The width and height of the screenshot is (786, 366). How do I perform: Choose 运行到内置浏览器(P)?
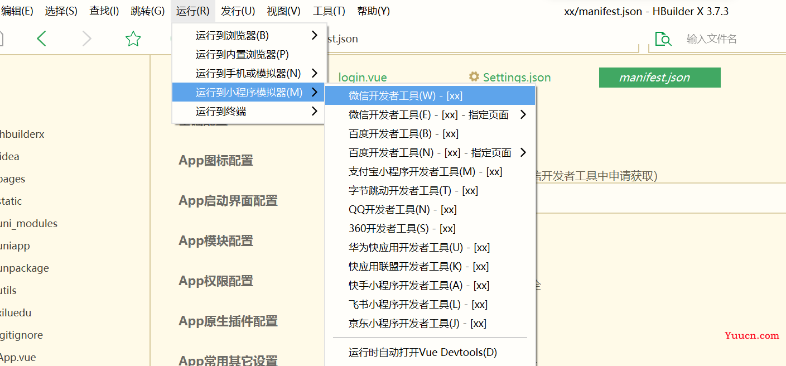[249, 55]
